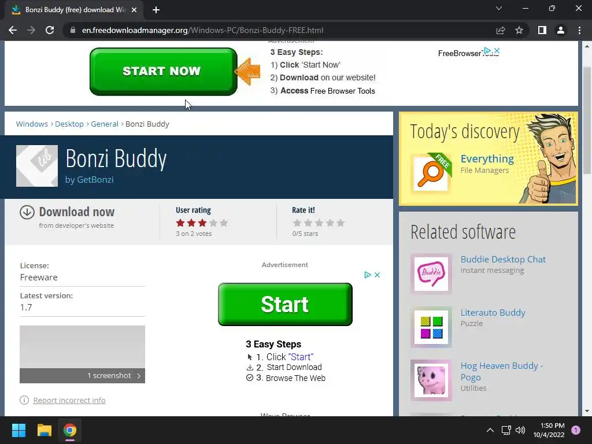This screenshot has height=444, width=592.
Task: Open Literauto Buddy link
Action: click(493, 313)
